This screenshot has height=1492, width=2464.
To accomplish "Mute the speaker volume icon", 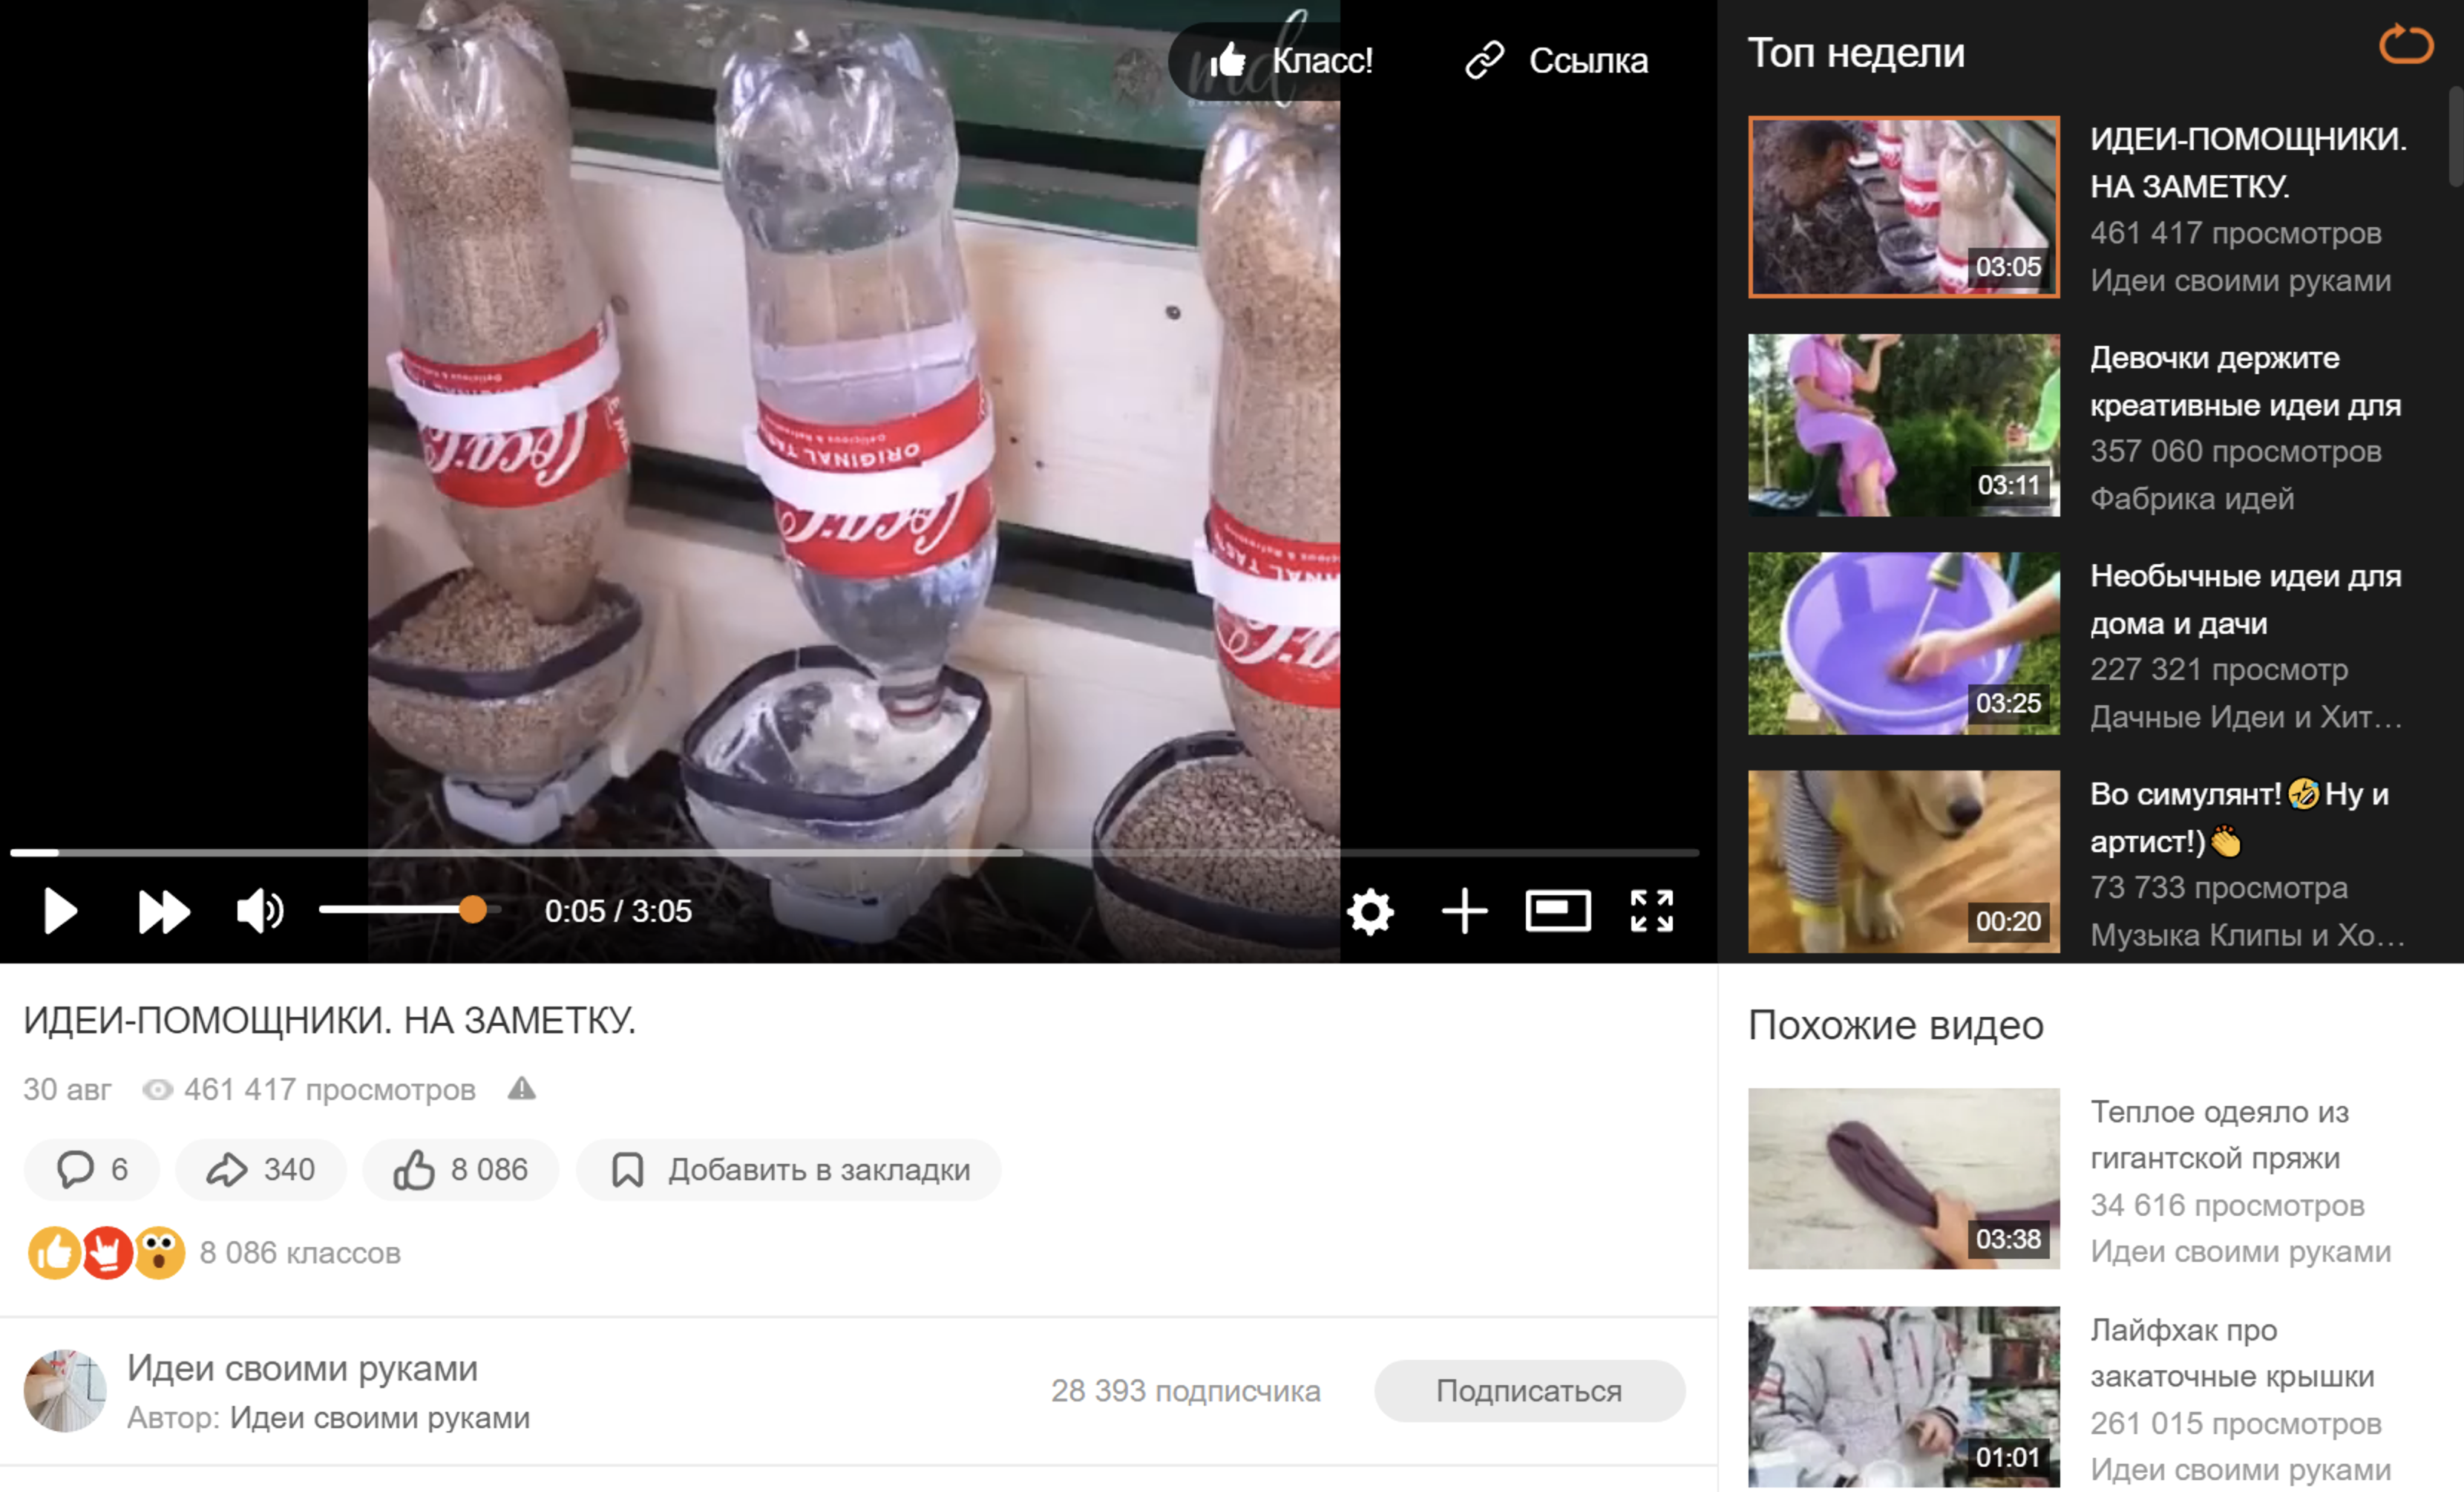I will (260, 911).
